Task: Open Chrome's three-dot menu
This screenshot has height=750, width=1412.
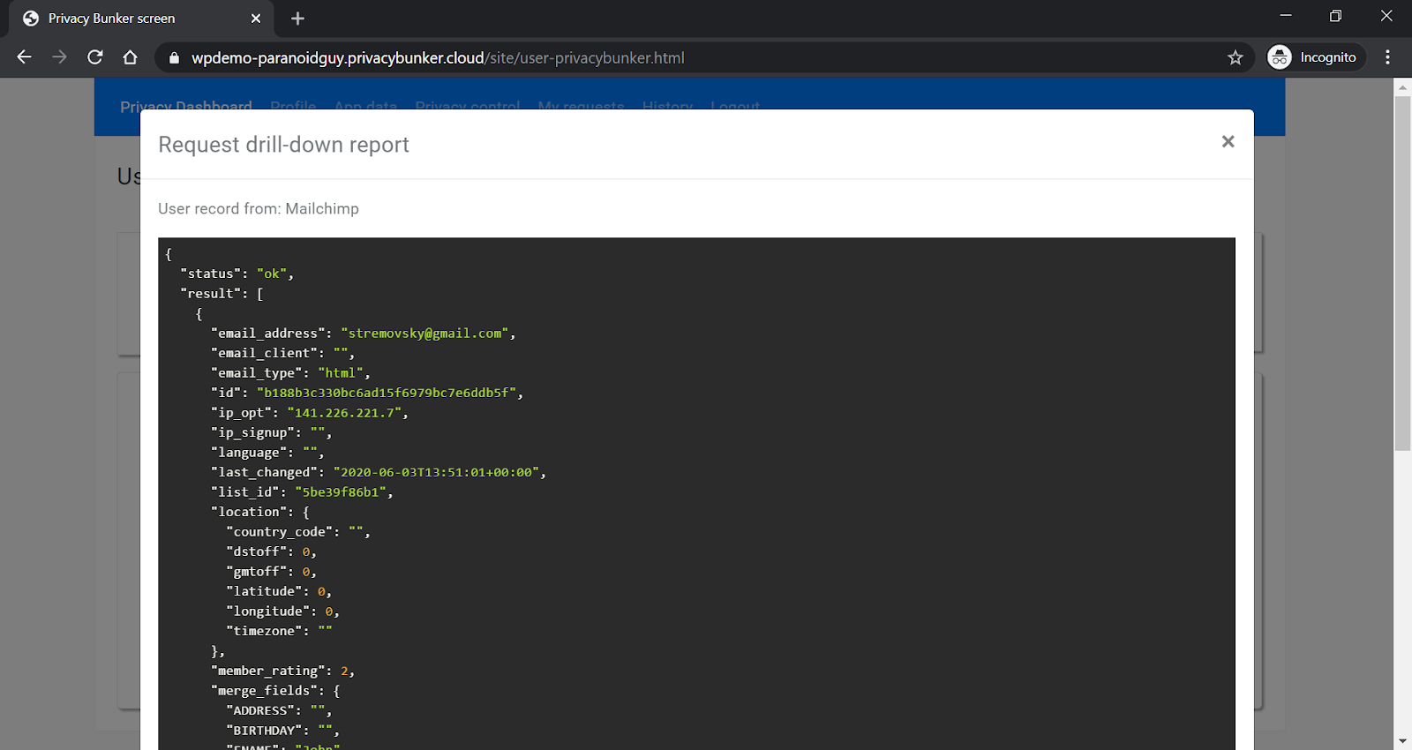Action: click(x=1387, y=57)
